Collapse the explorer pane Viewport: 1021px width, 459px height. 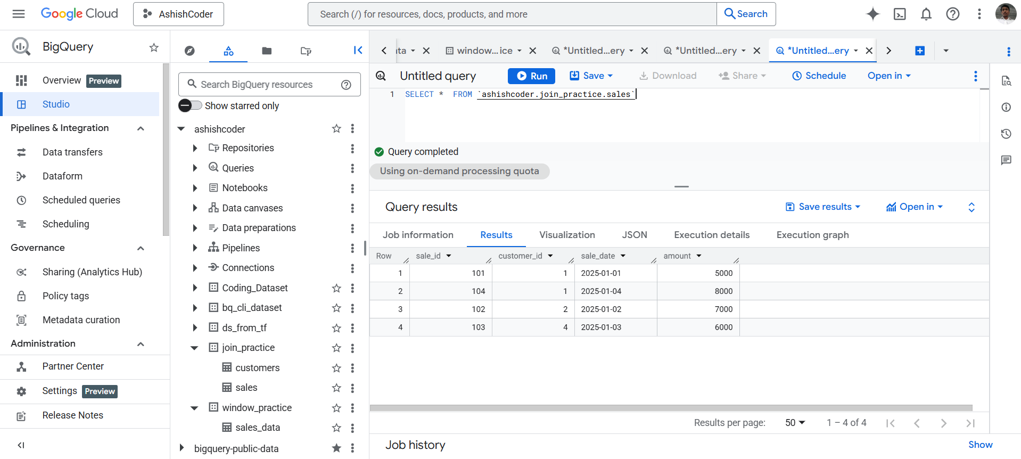[x=358, y=50]
